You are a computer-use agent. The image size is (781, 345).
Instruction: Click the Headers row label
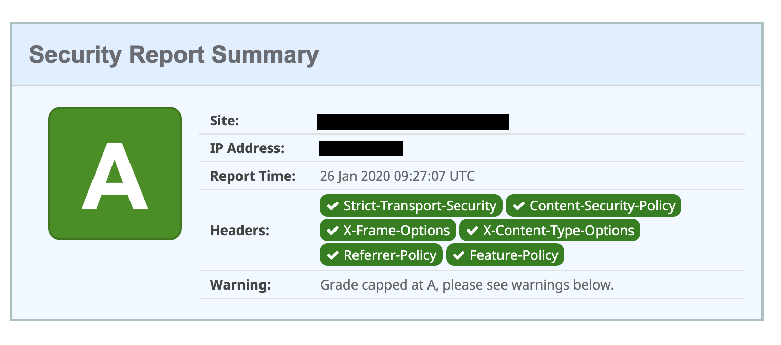240,231
